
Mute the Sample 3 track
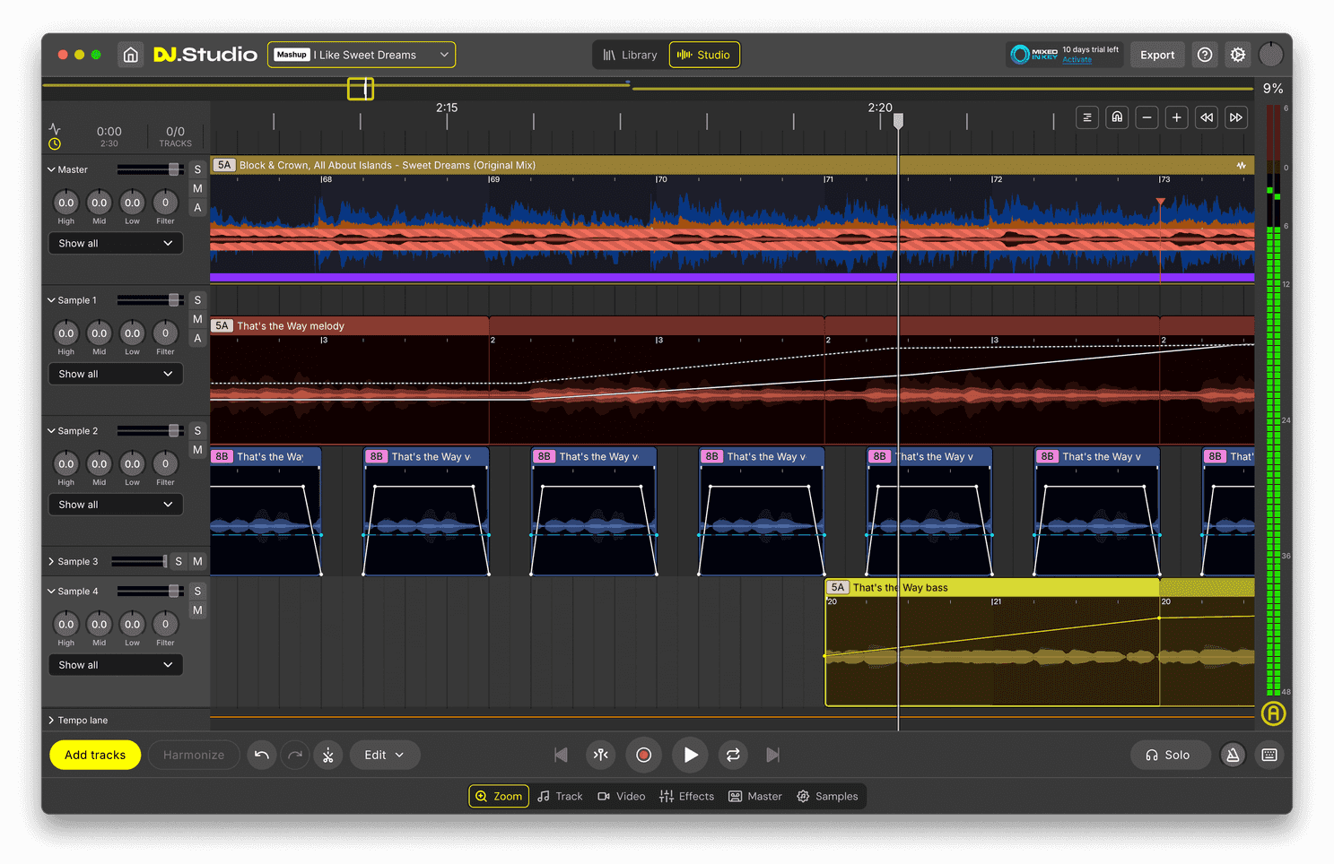tap(197, 561)
